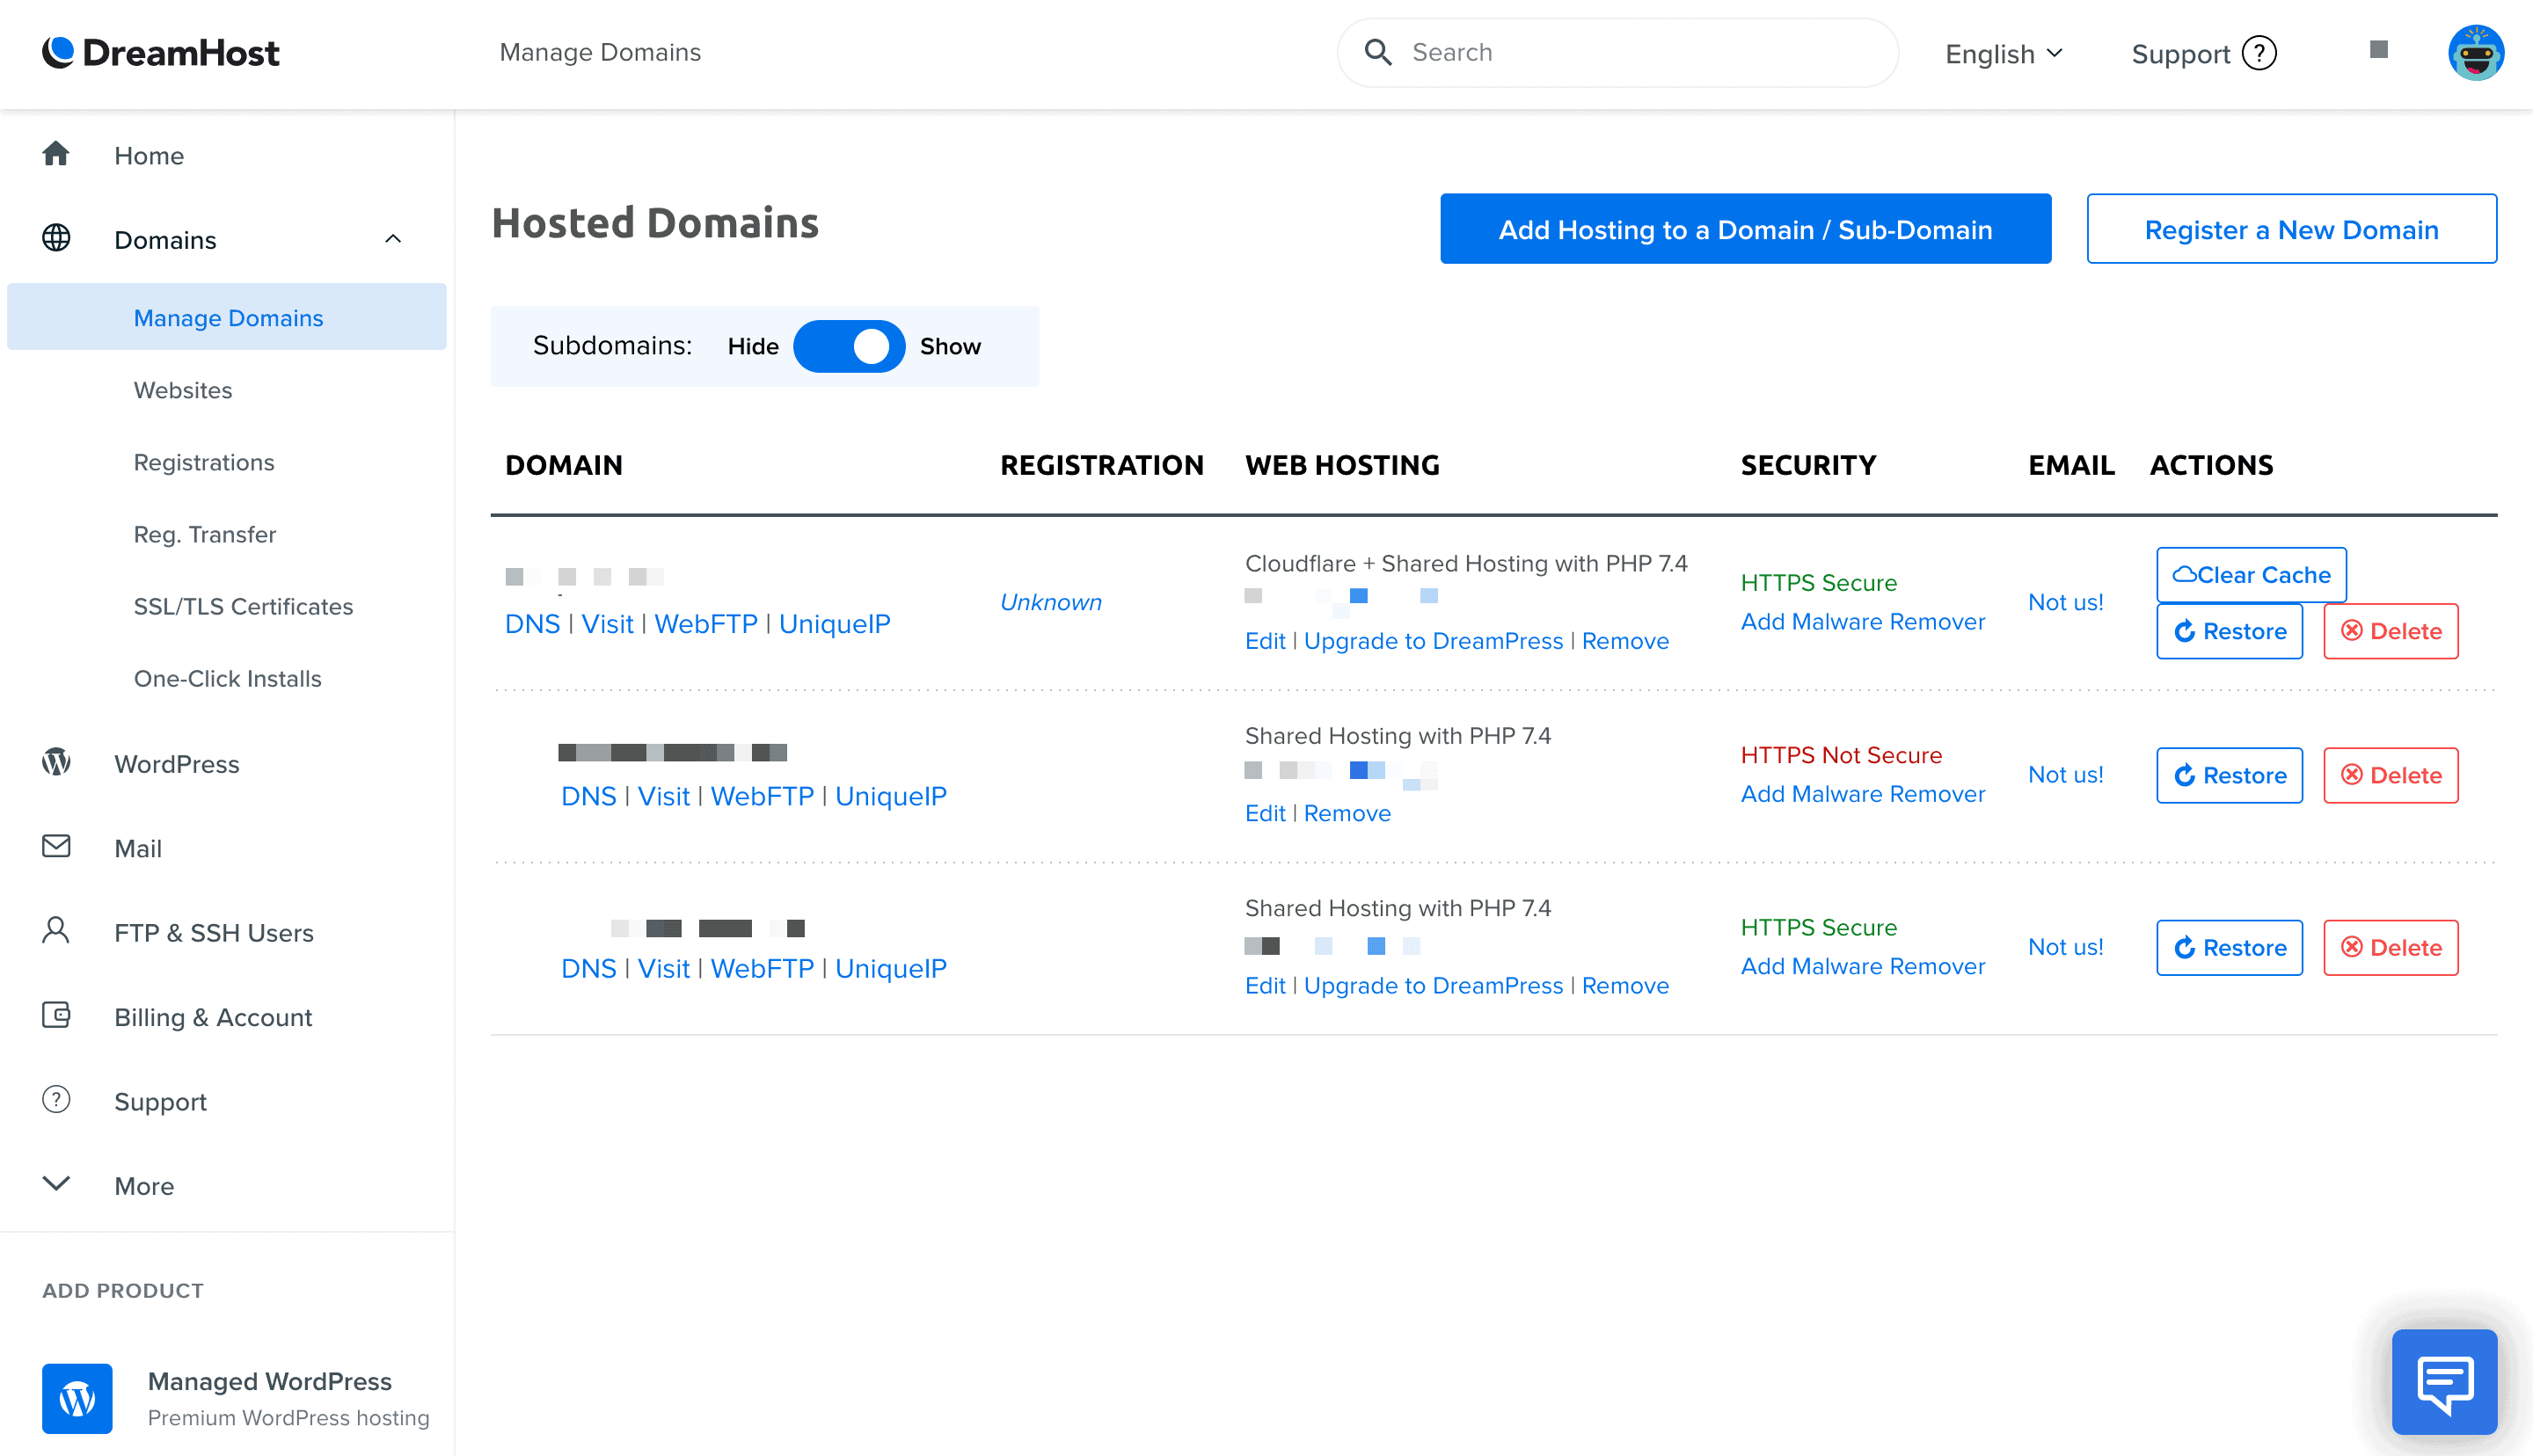Open Registrations submenu item
The image size is (2533, 1456).
tap(204, 462)
